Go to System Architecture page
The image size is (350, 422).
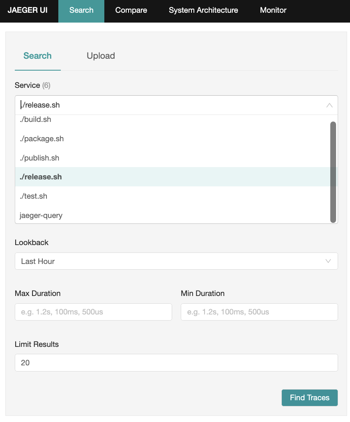point(203,10)
